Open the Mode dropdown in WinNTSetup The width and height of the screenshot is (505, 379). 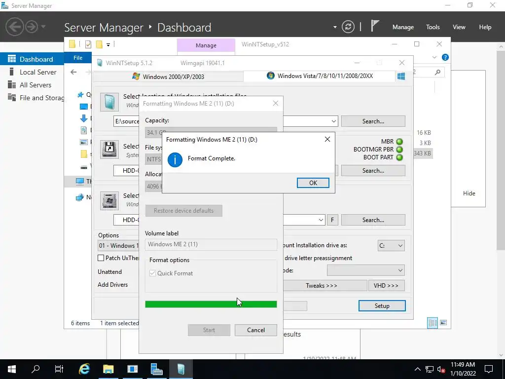pyautogui.click(x=366, y=270)
